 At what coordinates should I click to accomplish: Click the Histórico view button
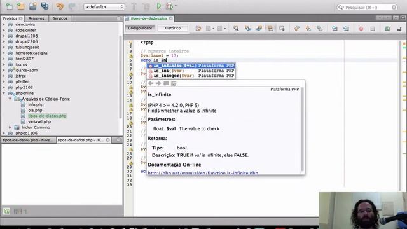pos(172,28)
